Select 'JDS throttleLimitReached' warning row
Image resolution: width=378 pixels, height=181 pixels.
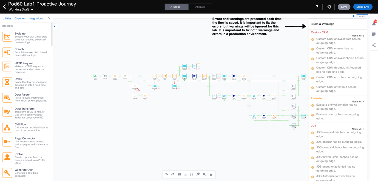click(x=338, y=159)
